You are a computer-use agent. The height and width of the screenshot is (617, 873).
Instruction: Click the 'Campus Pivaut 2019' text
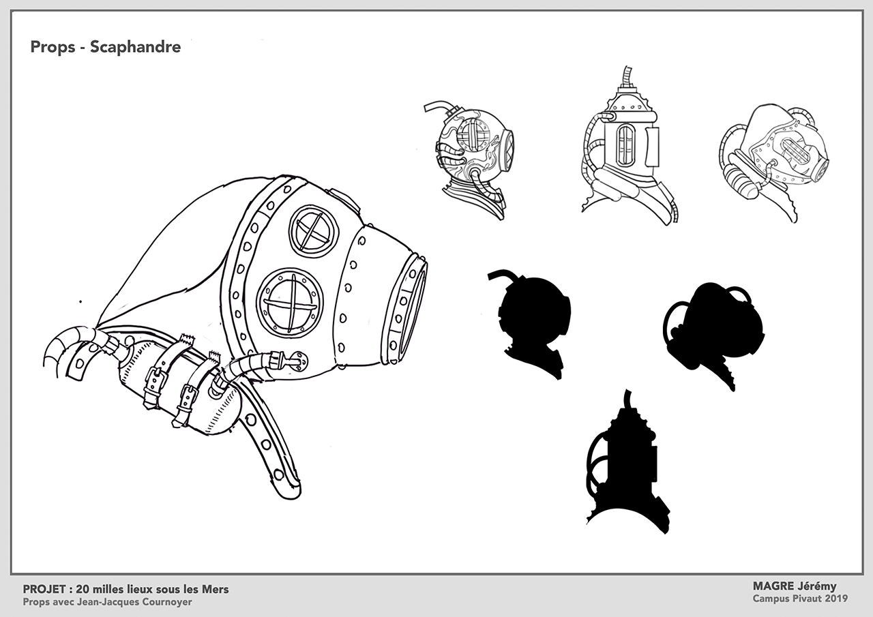click(x=800, y=599)
